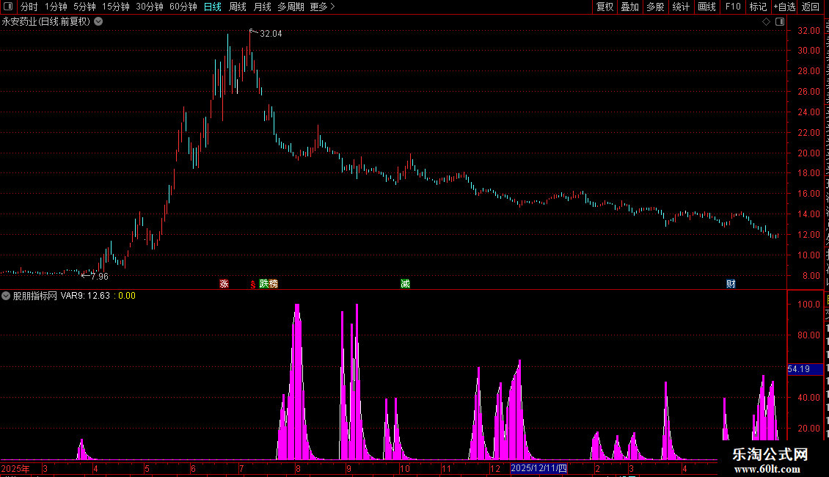The width and height of the screenshot is (829, 477).
Task: Click the 7.96 low price label
Action: click(x=99, y=277)
